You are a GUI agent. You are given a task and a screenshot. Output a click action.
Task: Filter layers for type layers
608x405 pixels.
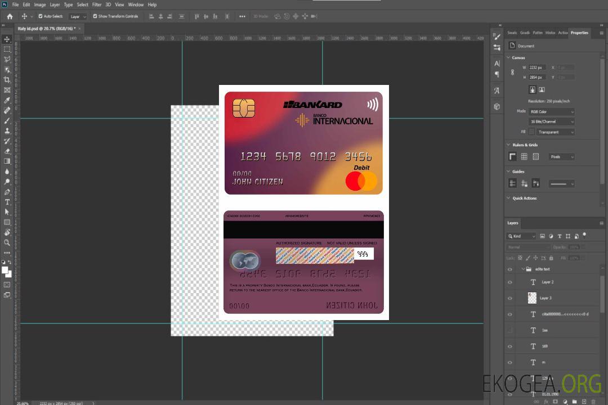[x=560, y=236]
